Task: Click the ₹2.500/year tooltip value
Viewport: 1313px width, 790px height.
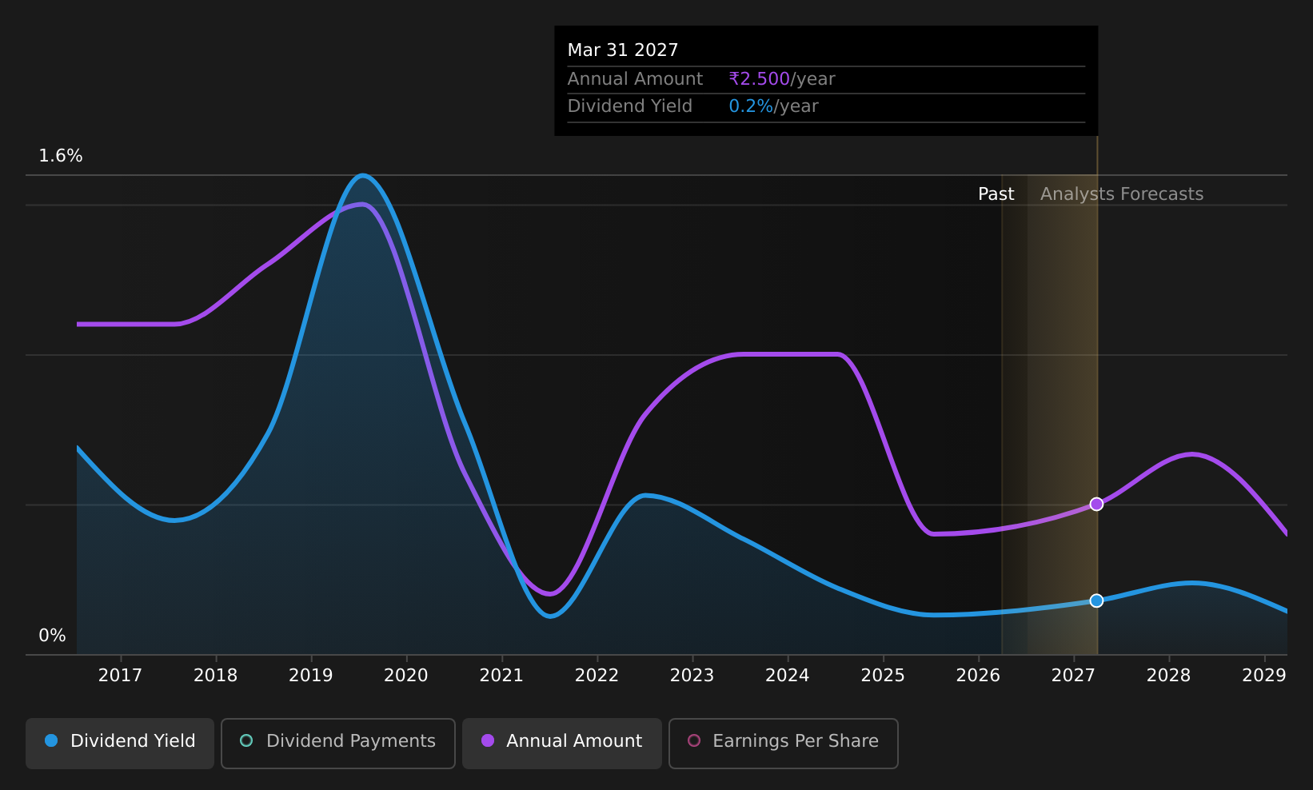Action: 781,79
